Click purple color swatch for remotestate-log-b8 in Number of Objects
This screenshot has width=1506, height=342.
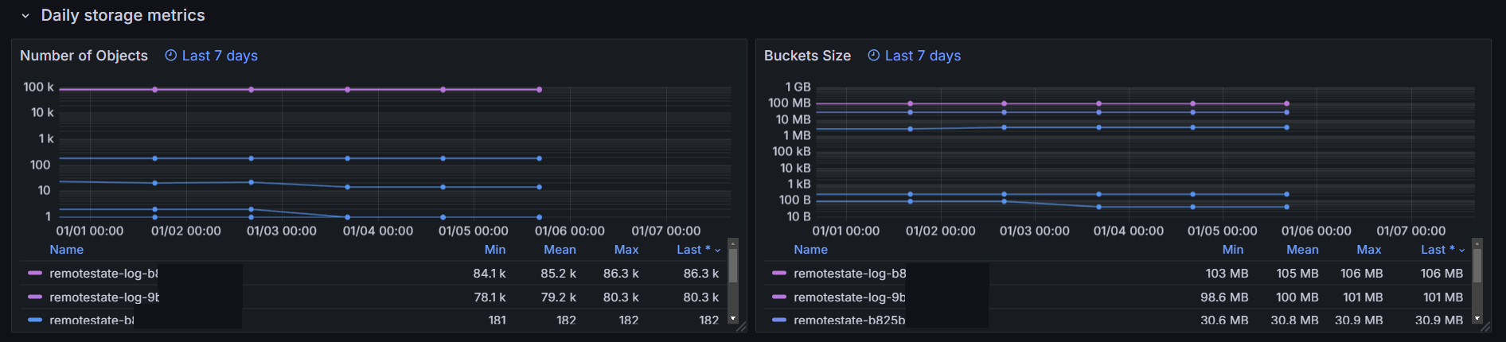tap(35, 274)
